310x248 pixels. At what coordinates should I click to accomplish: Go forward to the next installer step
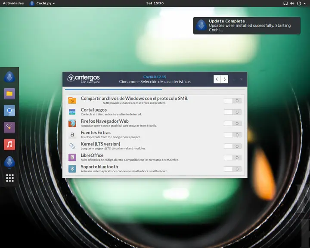[225, 79]
